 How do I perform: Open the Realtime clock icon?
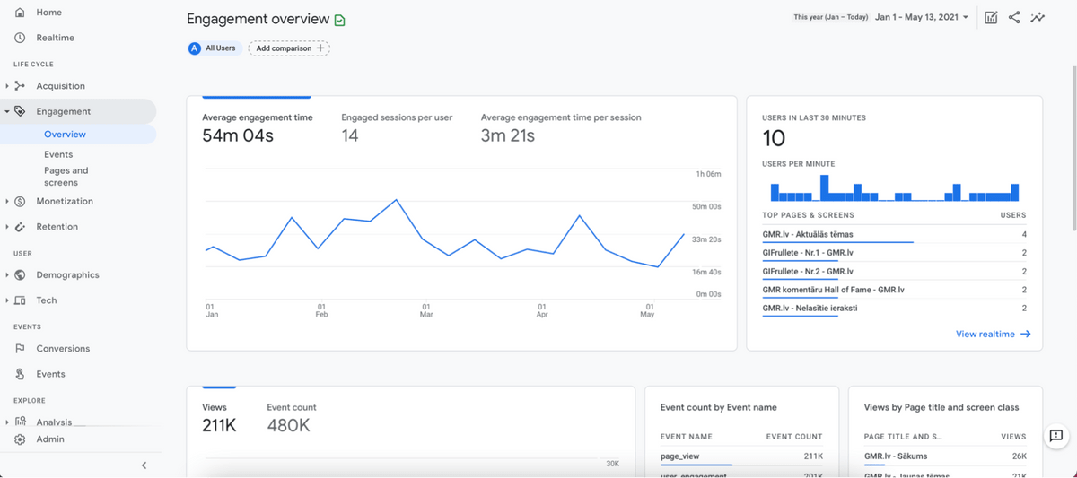[20, 38]
